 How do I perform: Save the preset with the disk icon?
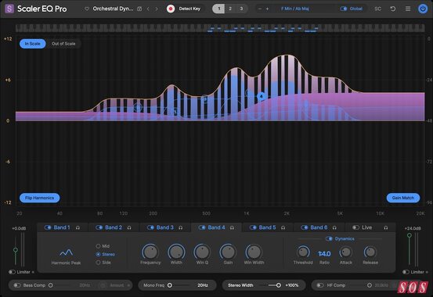tap(139, 9)
